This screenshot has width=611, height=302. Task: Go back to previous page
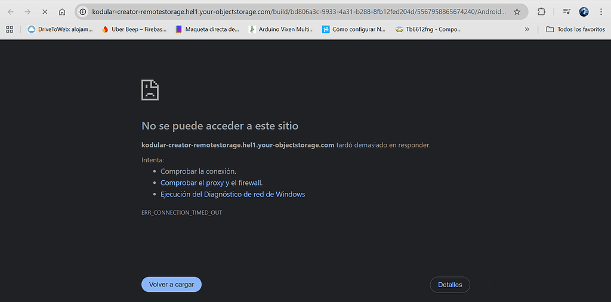pos(11,12)
